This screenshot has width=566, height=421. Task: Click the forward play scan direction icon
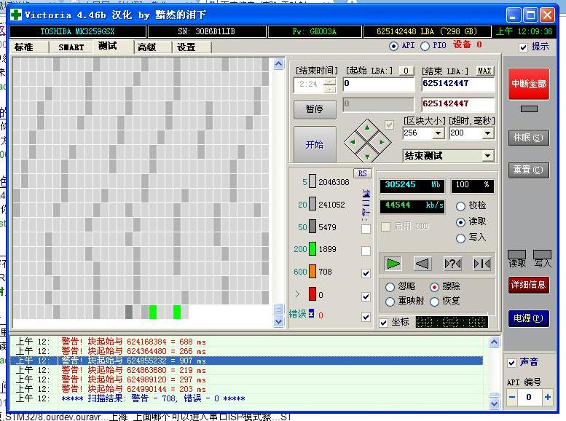(x=393, y=263)
